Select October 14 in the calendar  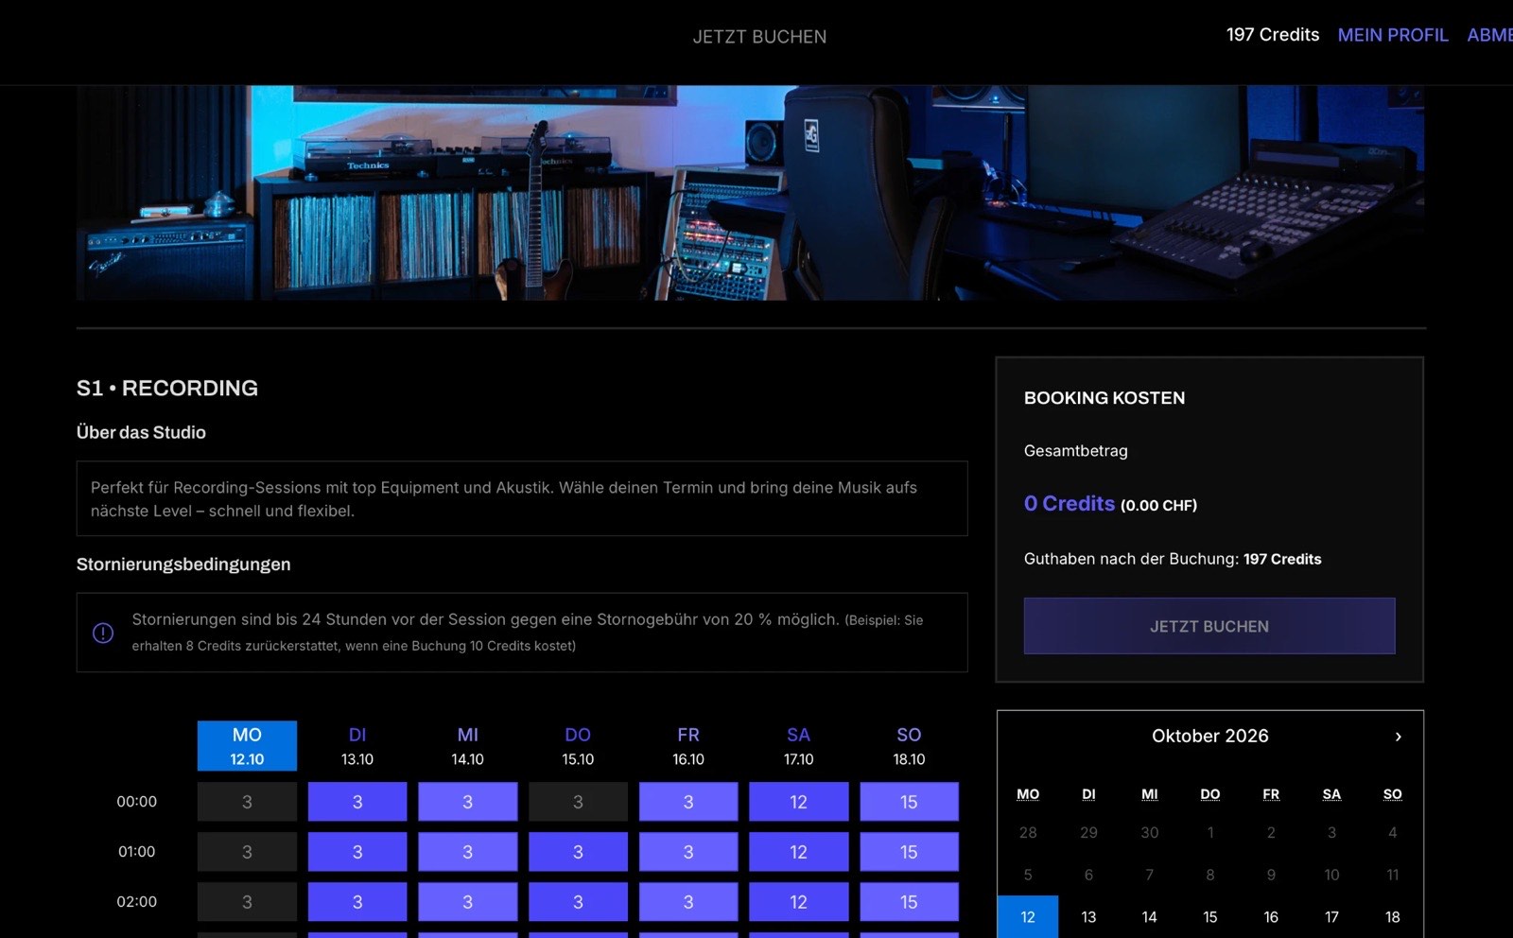coord(1149,917)
